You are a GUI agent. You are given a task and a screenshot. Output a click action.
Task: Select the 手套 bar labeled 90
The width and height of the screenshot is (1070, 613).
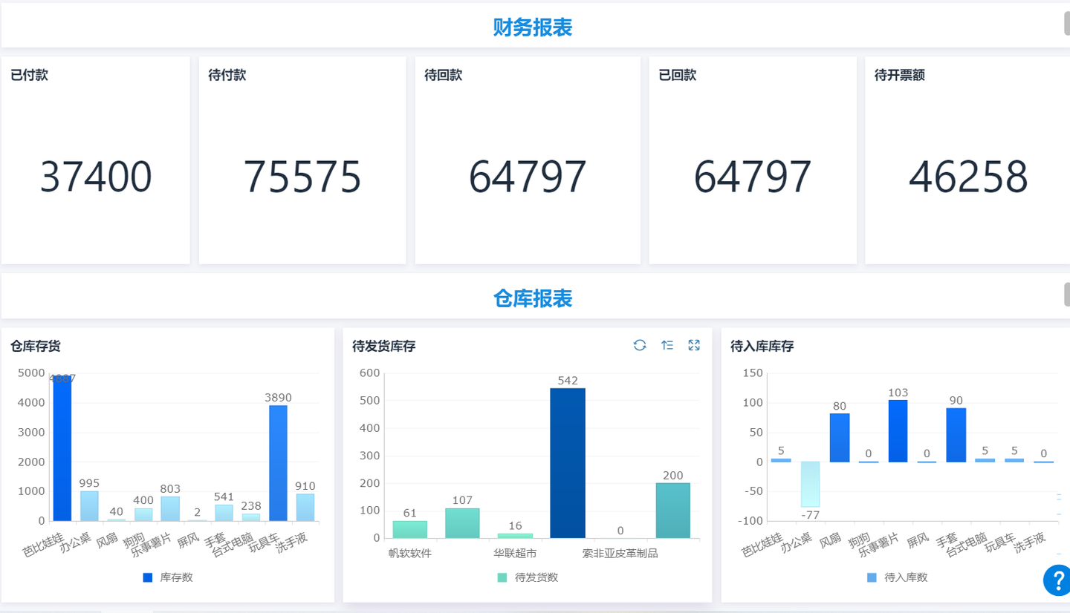(x=956, y=435)
